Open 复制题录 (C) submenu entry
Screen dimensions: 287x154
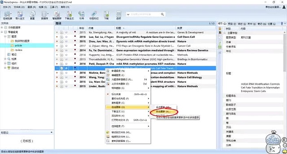(128, 103)
